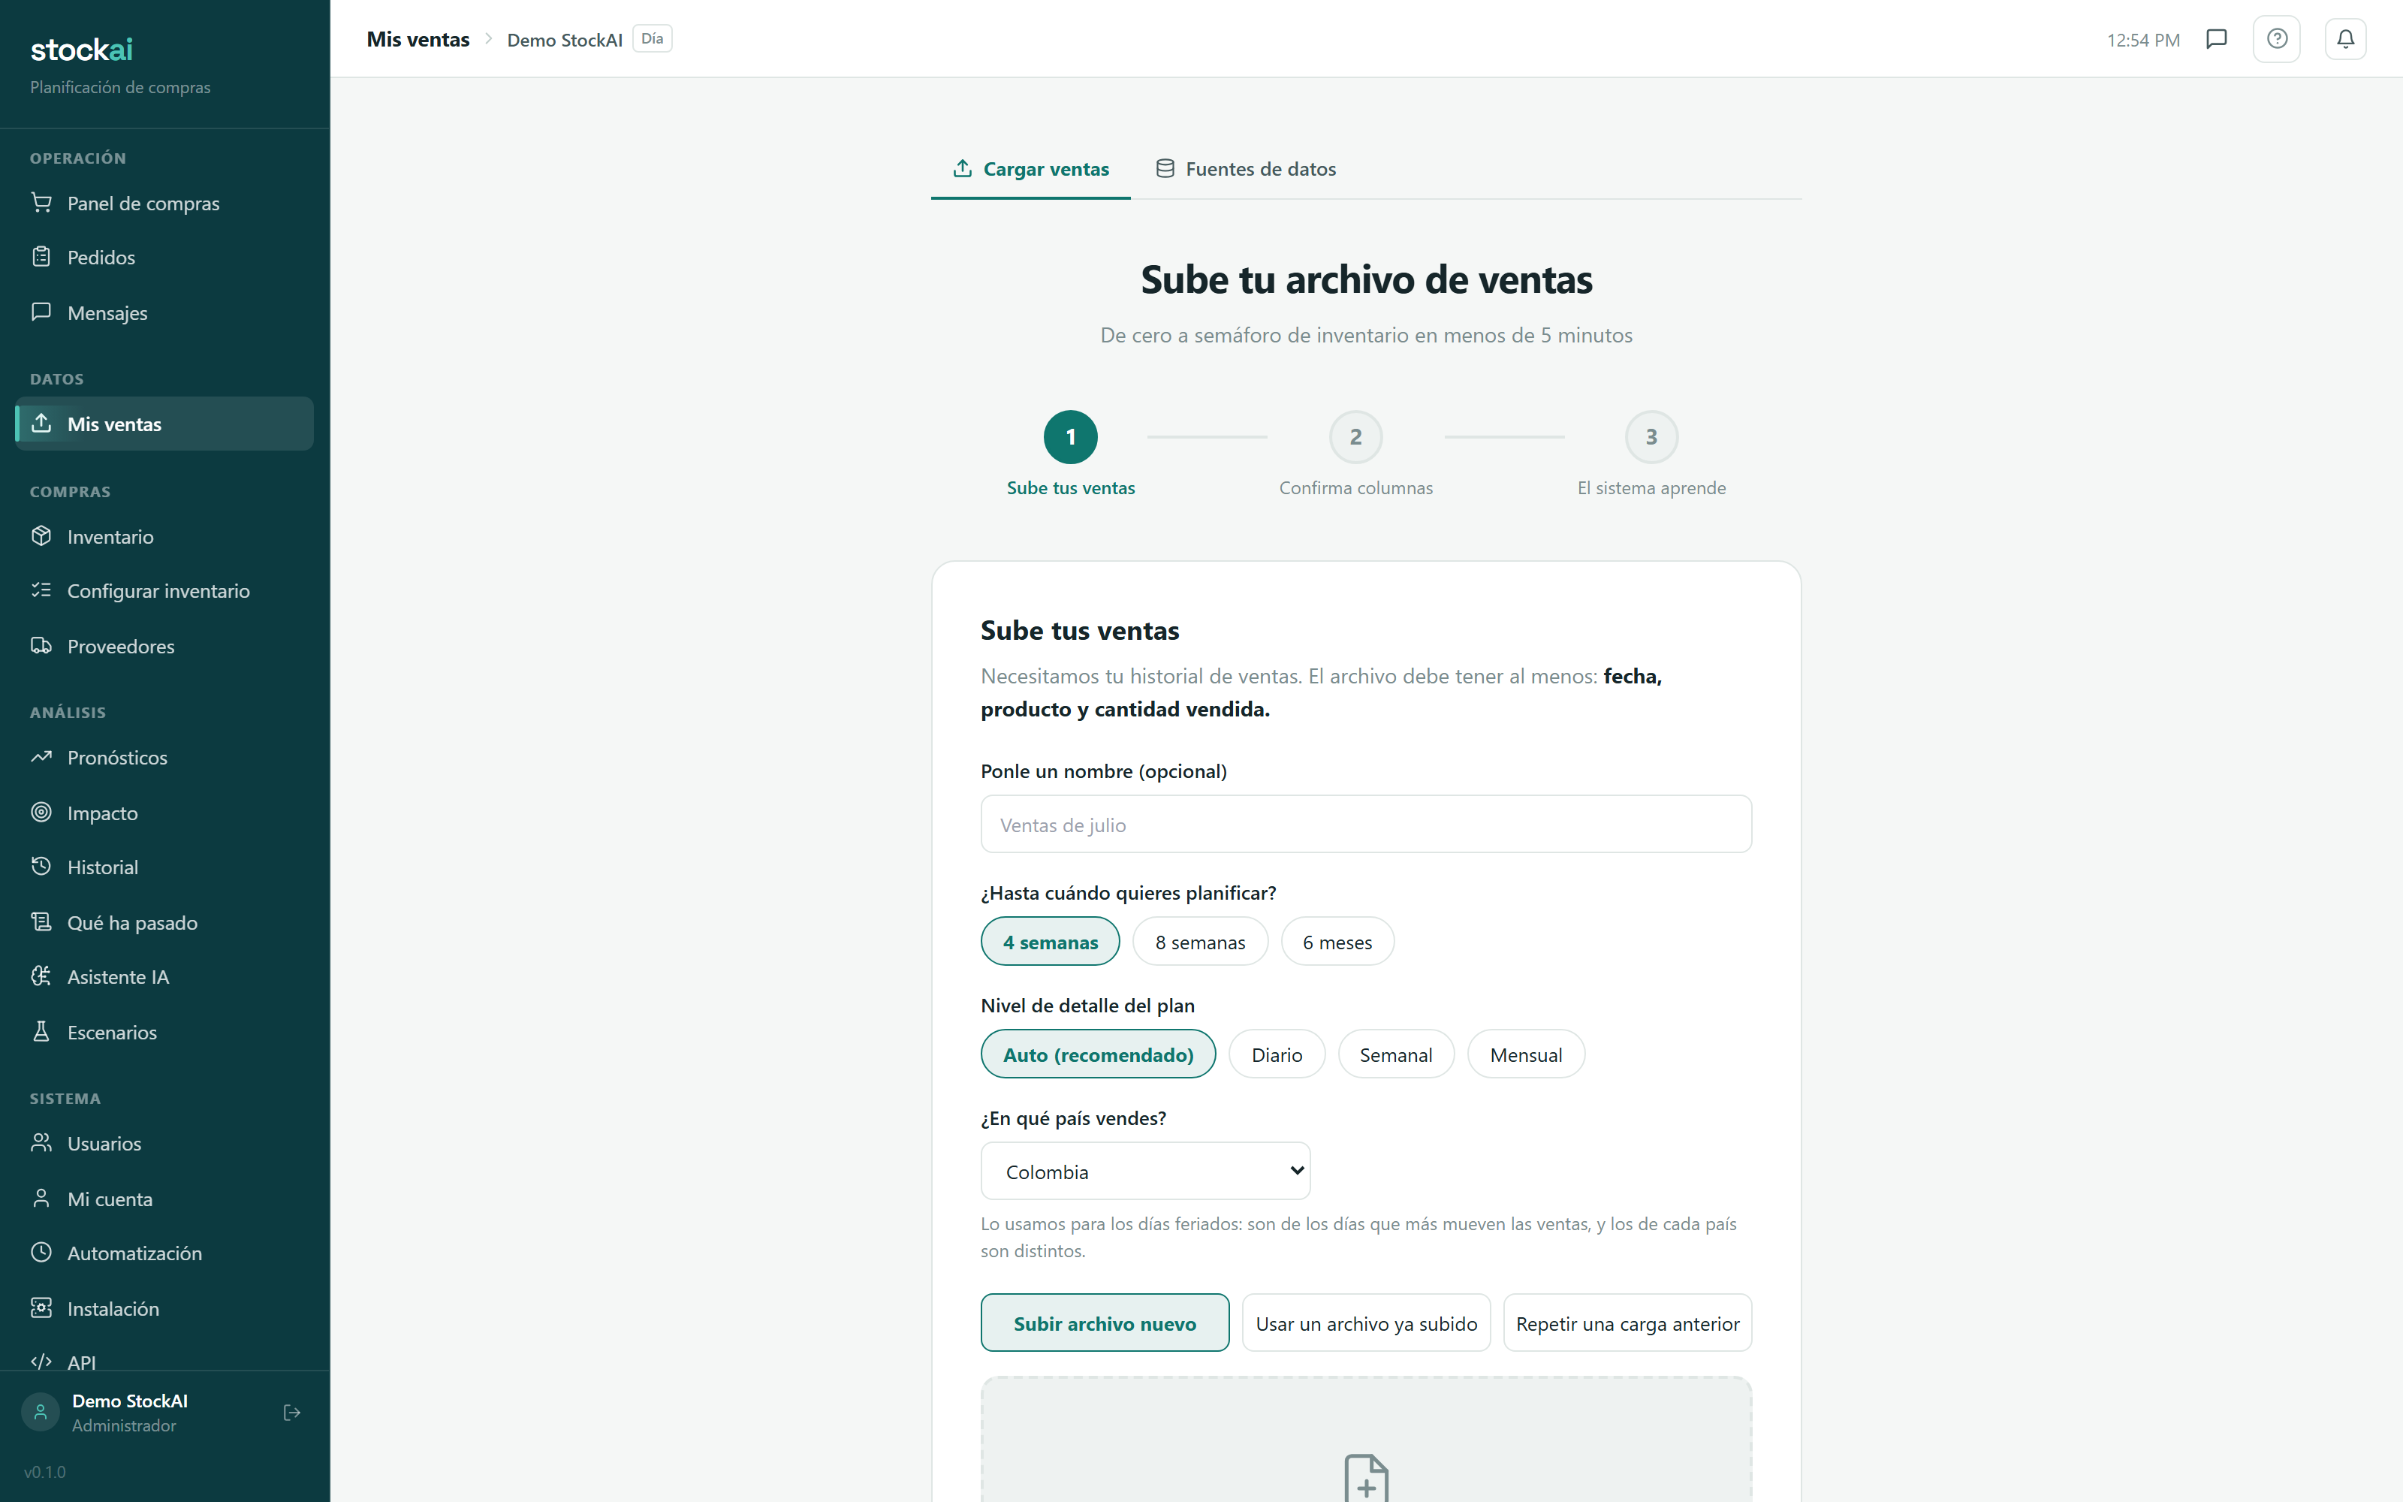
Task: Click the Inventario box icon
Action: tap(41, 536)
